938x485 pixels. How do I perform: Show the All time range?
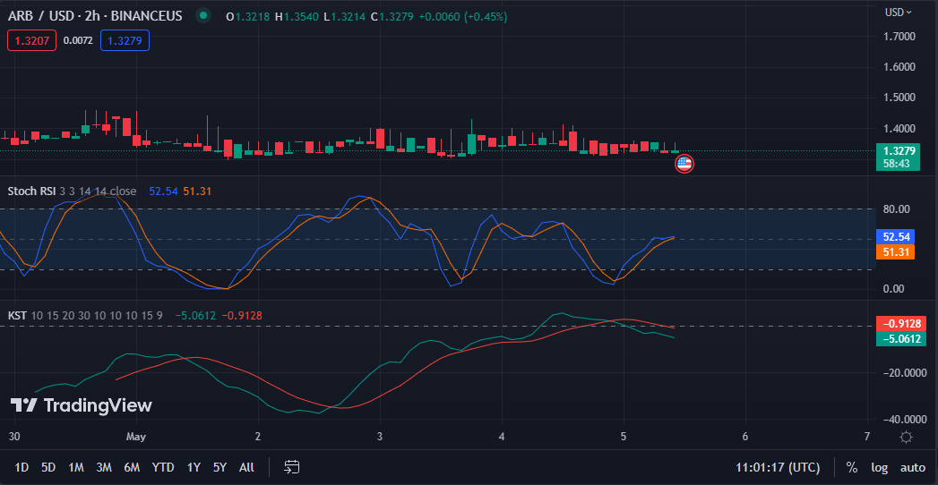pyautogui.click(x=246, y=467)
